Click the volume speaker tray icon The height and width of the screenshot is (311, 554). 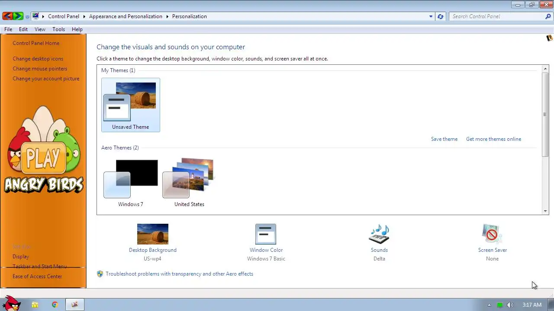coord(510,305)
